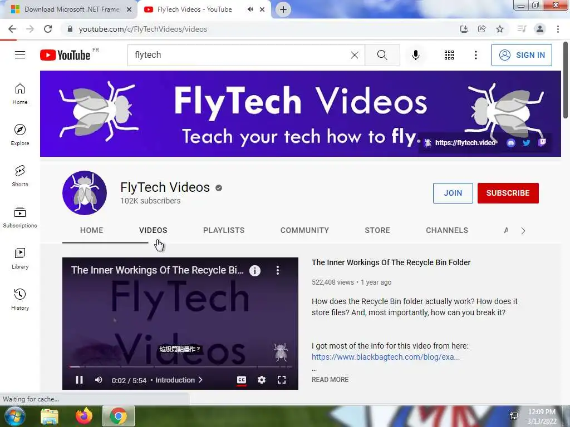The width and height of the screenshot is (570, 427).
Task: Click the Discord icon on the banner
Action: point(511,143)
